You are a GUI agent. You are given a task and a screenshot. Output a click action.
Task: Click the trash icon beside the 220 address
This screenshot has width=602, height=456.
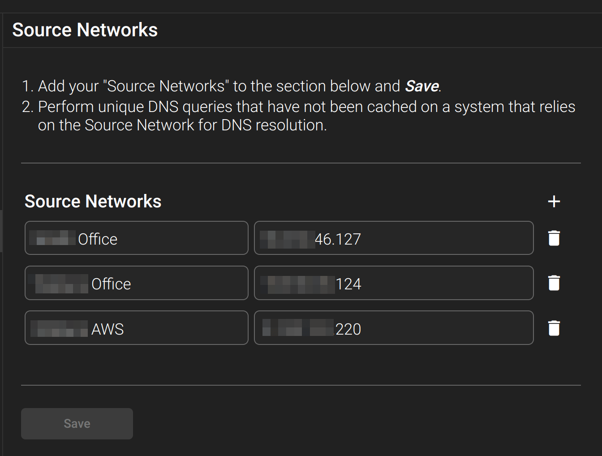pos(554,328)
